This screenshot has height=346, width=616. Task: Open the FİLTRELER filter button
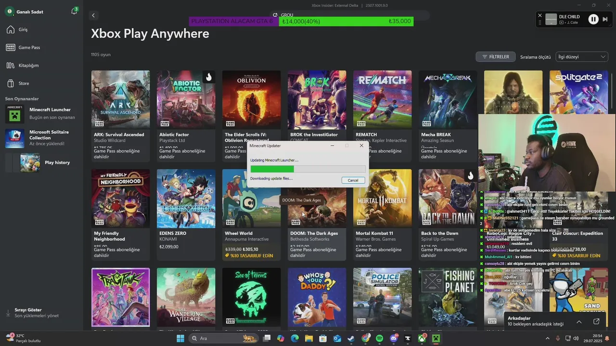496,57
